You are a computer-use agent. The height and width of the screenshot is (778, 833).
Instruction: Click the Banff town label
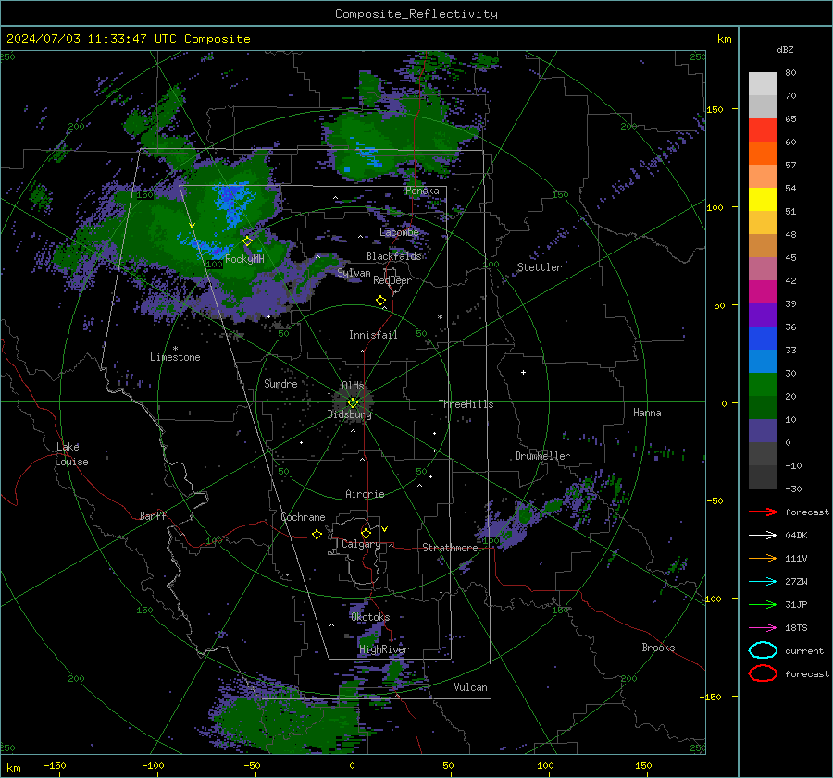pyautogui.click(x=153, y=515)
